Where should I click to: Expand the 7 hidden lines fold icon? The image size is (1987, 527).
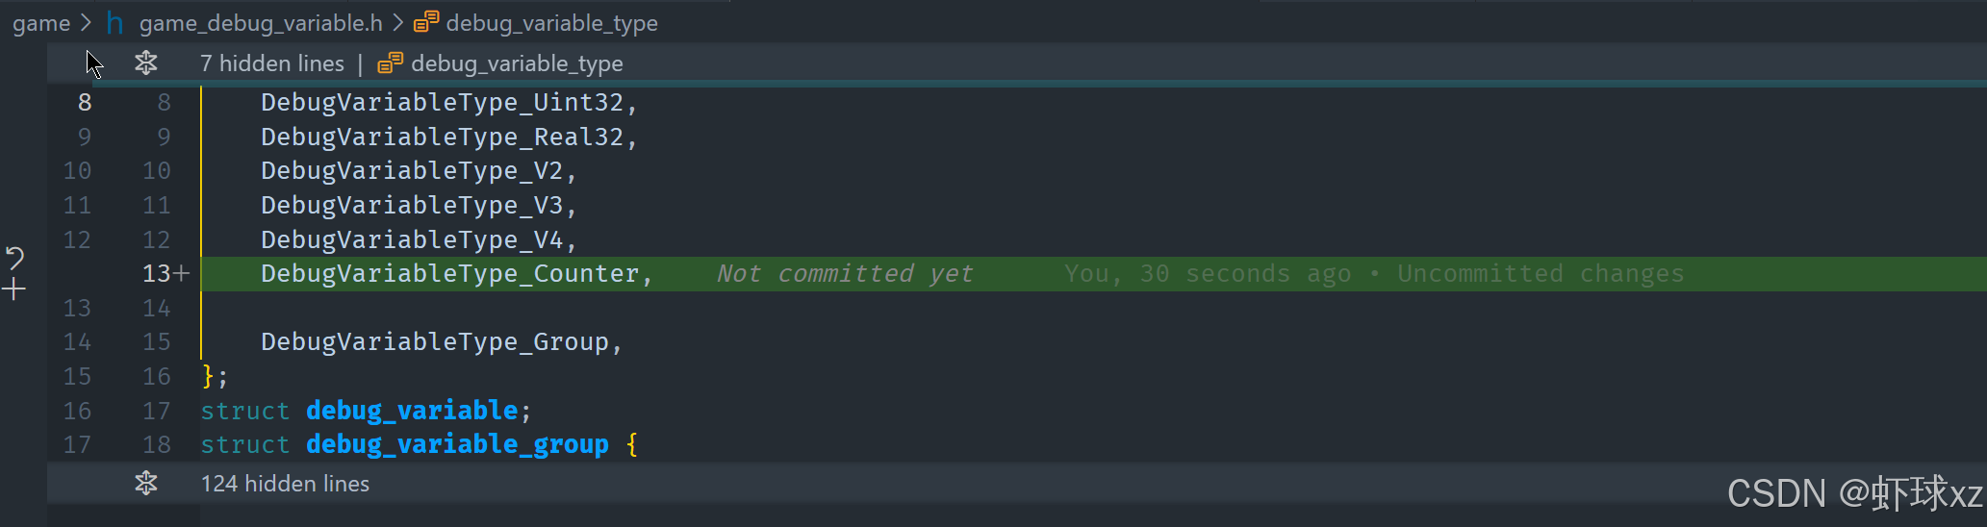[x=146, y=63]
